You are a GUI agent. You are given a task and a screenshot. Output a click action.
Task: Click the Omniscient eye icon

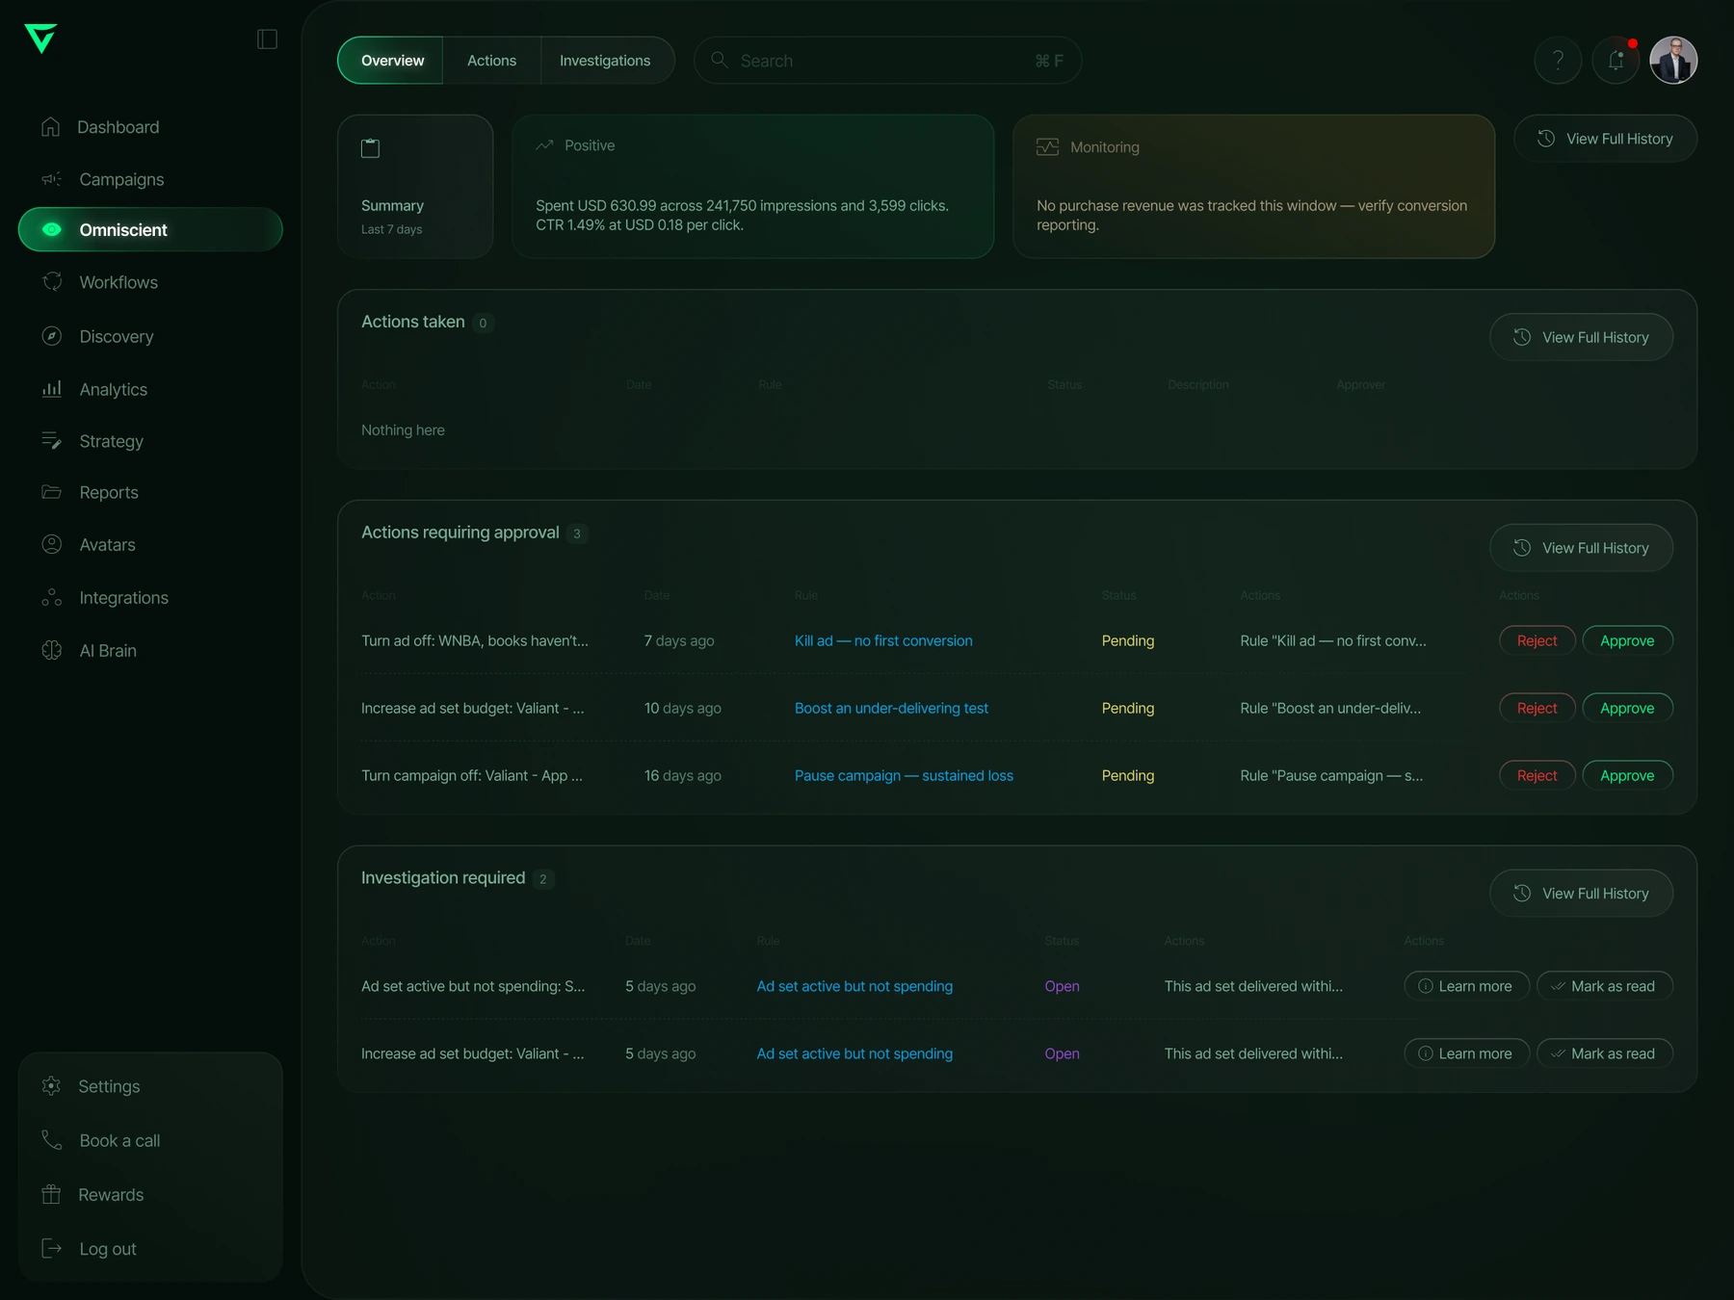pos(52,229)
